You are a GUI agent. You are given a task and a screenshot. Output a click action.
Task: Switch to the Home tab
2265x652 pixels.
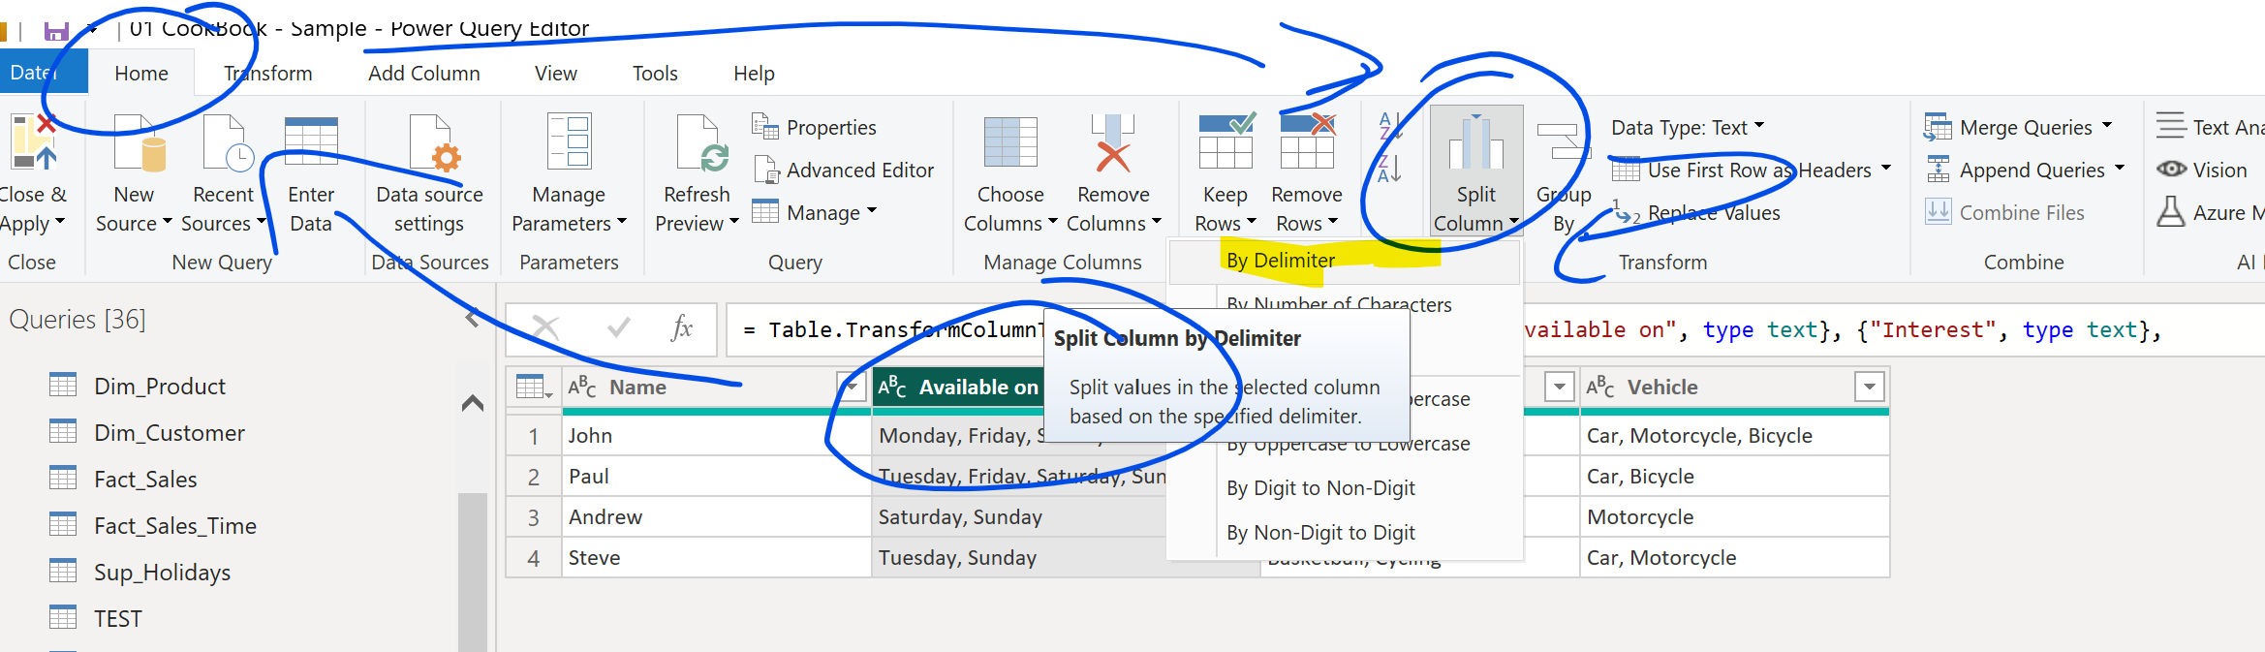[x=141, y=74]
